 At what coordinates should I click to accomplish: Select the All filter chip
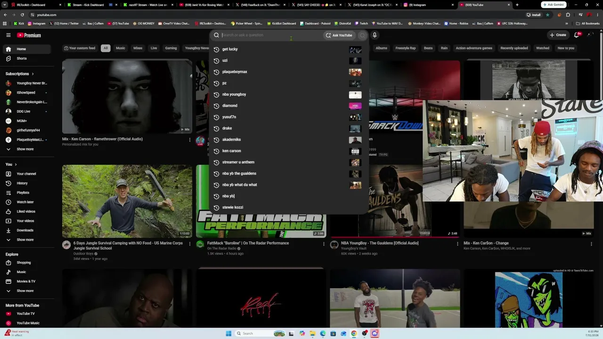(x=106, y=48)
